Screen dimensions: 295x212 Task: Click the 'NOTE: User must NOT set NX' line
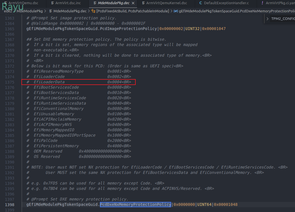[157, 167]
